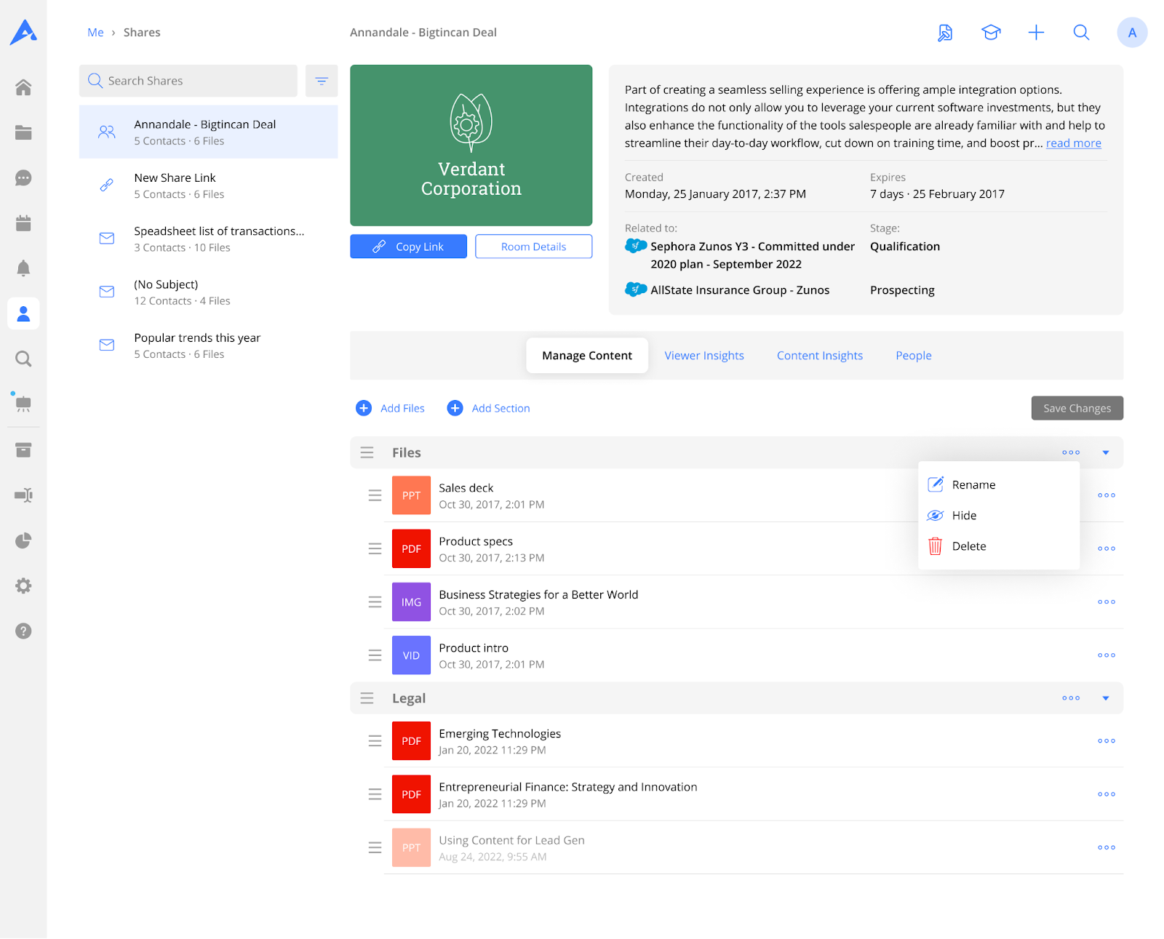Click the plus icon in top header
This screenshot has height=939, width=1164.
pyautogui.click(x=1036, y=33)
